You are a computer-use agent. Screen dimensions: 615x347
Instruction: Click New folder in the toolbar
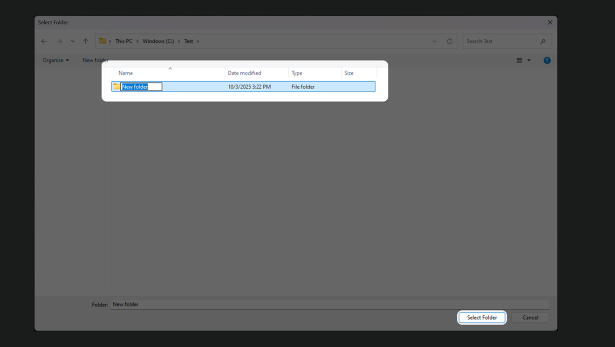pyautogui.click(x=95, y=60)
